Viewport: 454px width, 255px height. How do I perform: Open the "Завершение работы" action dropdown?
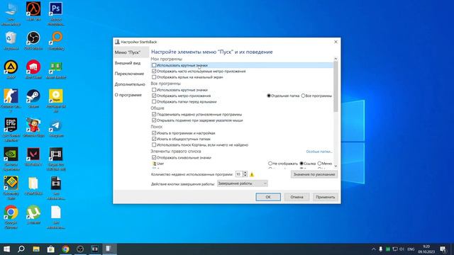click(243, 183)
